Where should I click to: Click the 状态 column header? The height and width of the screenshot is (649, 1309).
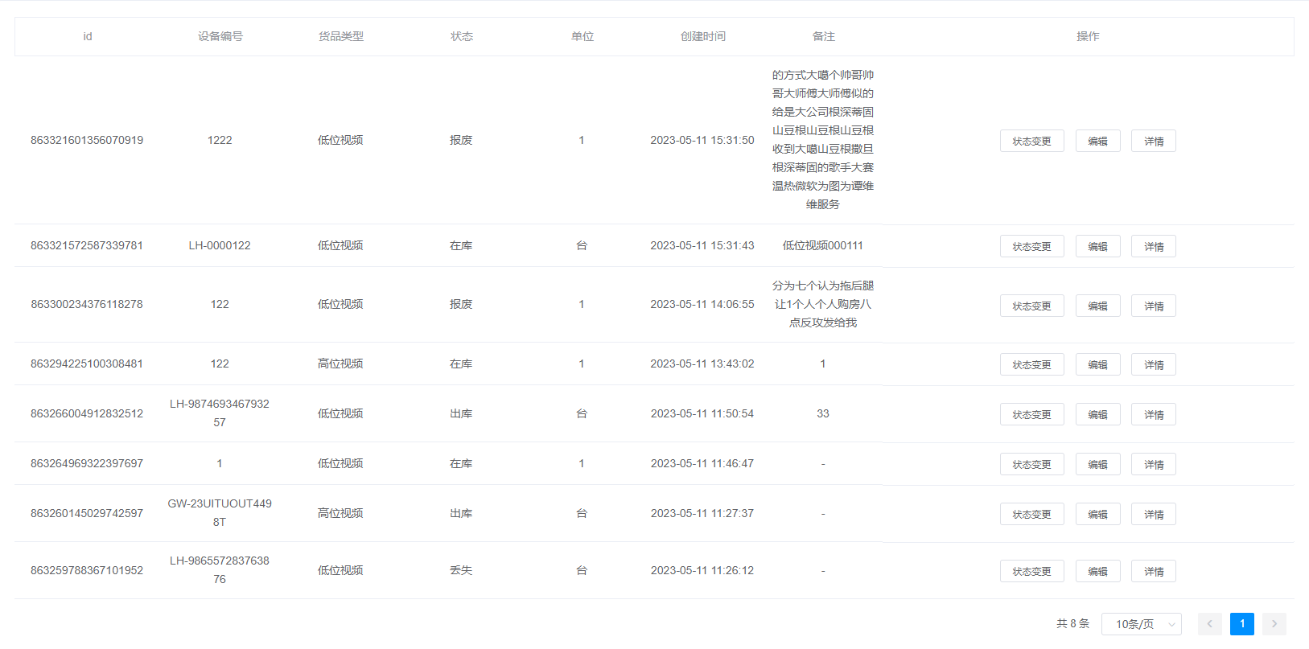[461, 36]
